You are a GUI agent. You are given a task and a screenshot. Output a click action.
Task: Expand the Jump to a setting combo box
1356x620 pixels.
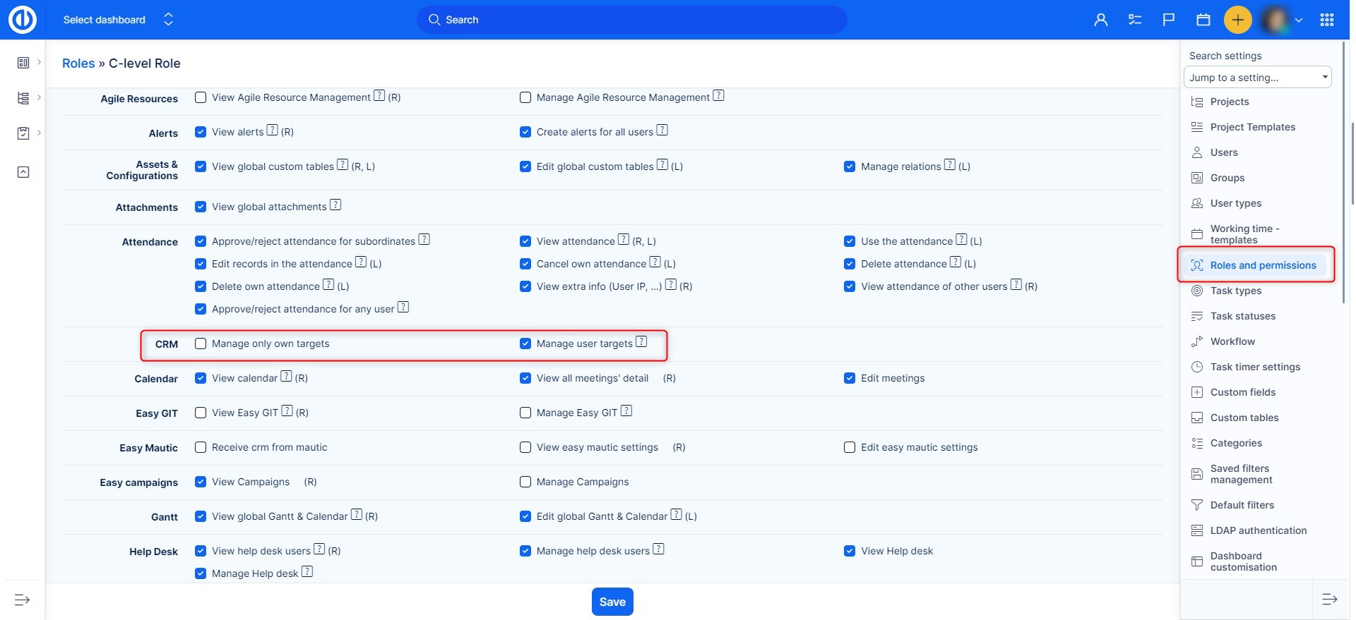pyautogui.click(x=1257, y=78)
